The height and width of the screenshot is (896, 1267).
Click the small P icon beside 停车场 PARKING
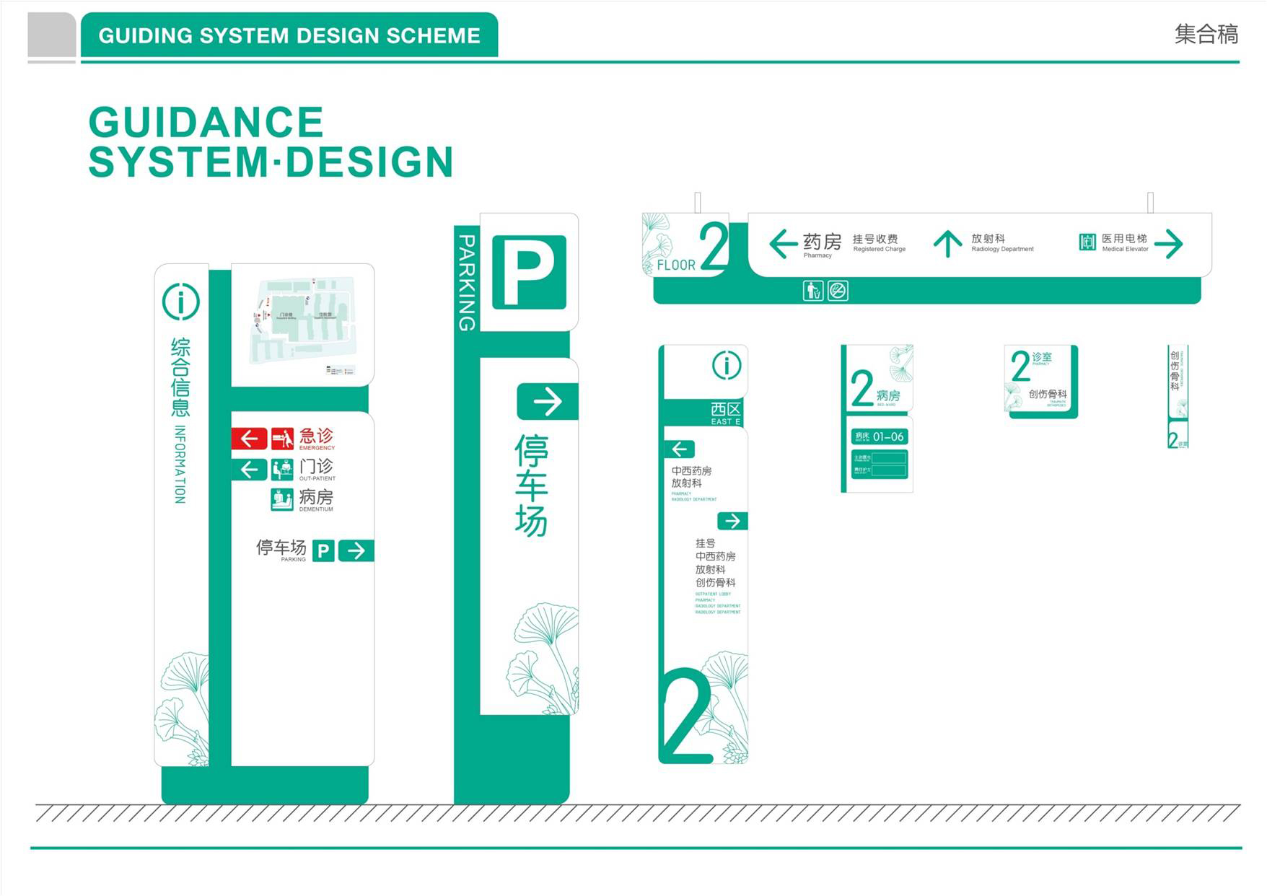point(323,551)
